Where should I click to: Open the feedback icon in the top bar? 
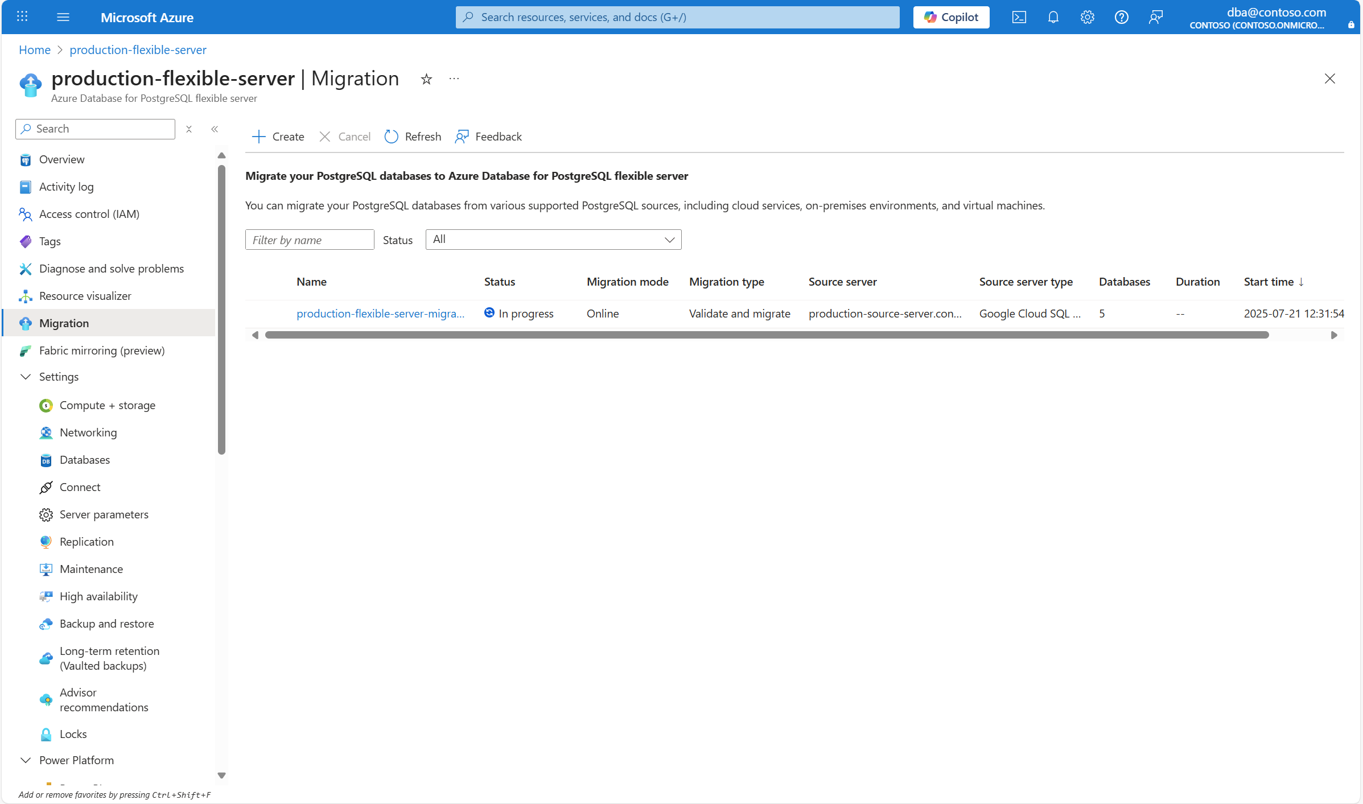pos(1155,17)
